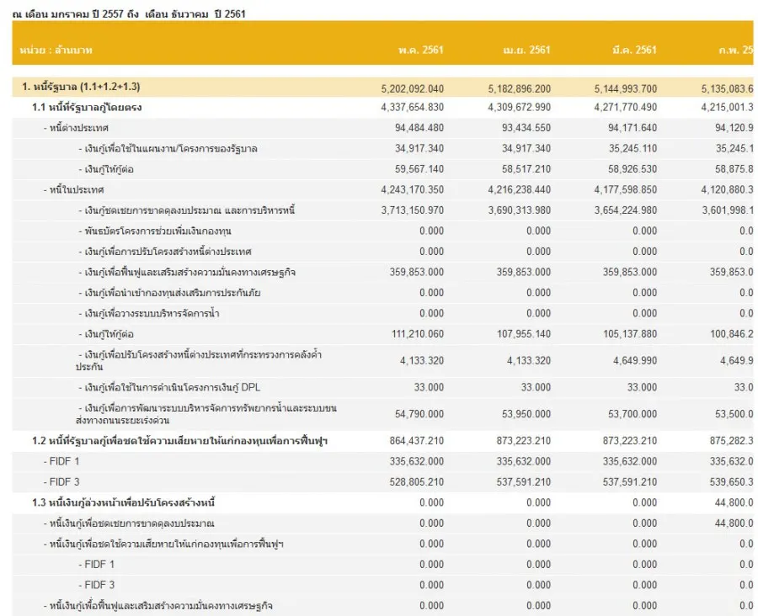The height and width of the screenshot is (616, 758).
Task: Click the เงินกู้เพื่อวางระบบบริหารจัดการน้ำ row label
Action: pos(152,313)
